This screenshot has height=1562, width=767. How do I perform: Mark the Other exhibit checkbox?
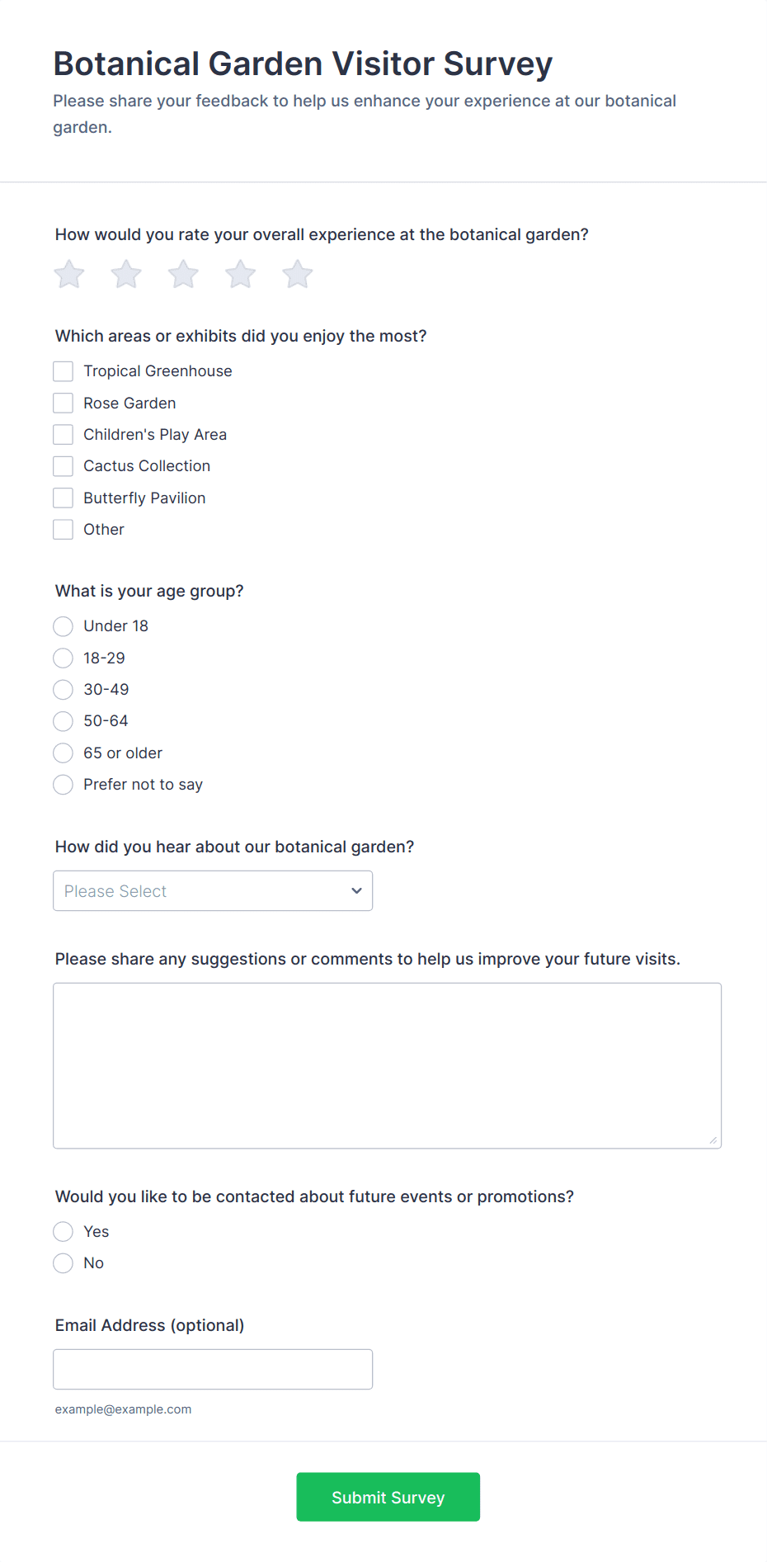pyautogui.click(x=63, y=529)
